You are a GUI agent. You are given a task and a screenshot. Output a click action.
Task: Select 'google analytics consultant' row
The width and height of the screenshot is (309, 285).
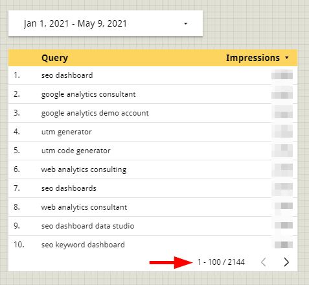click(x=153, y=94)
